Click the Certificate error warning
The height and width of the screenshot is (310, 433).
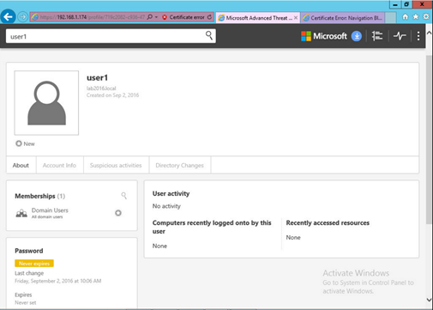tap(183, 17)
